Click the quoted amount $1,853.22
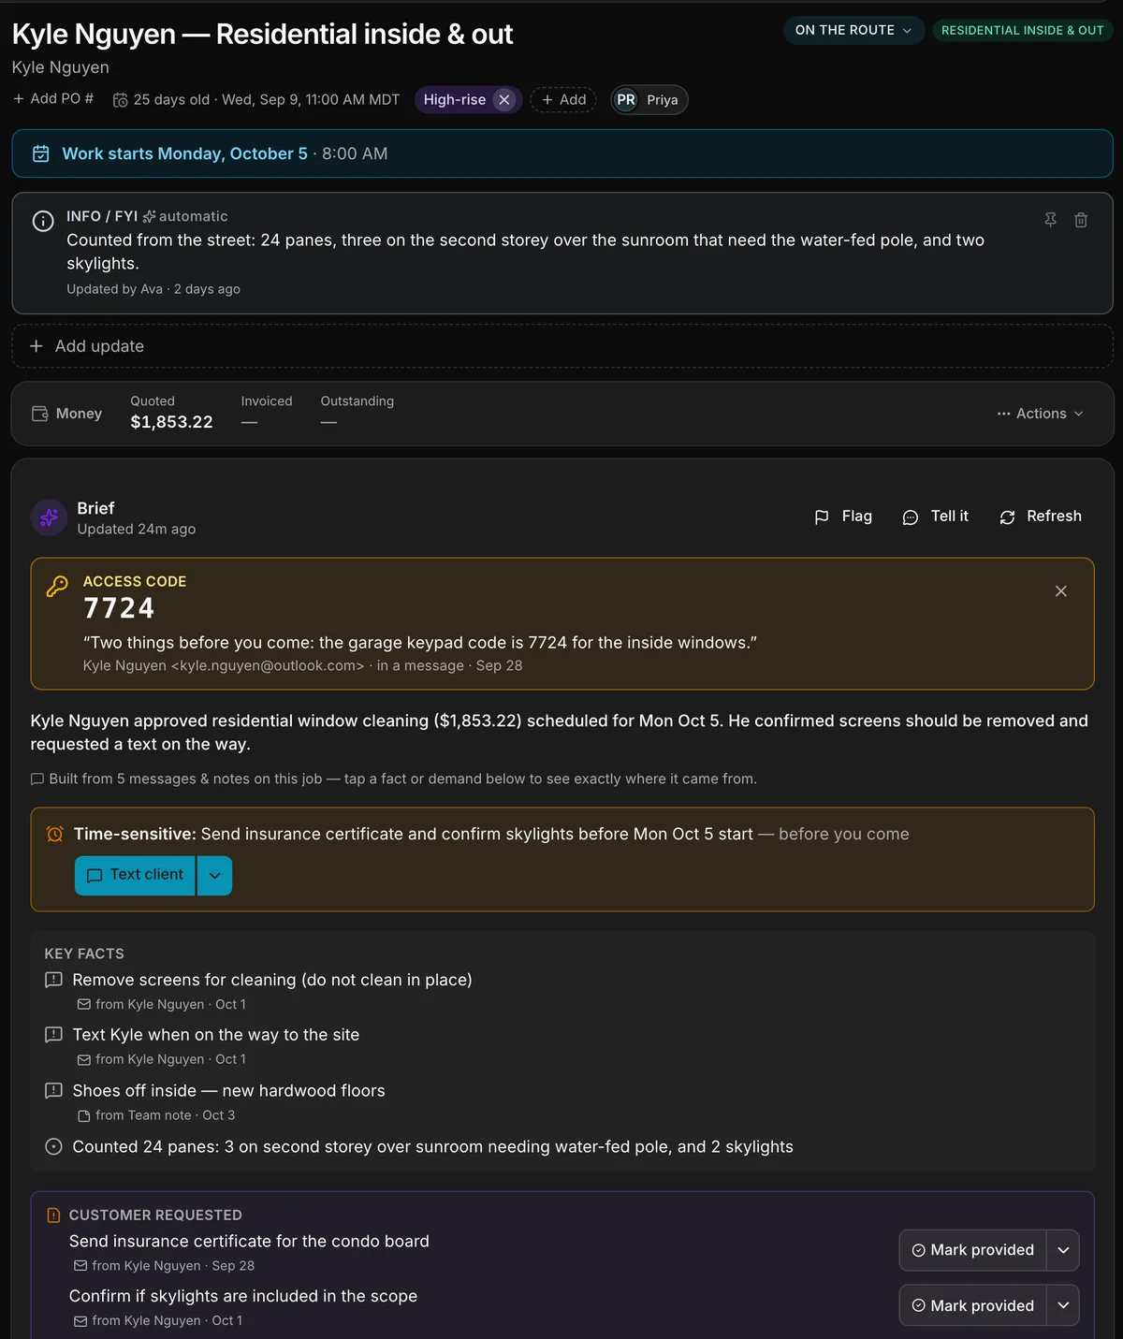The image size is (1123, 1339). (x=172, y=422)
